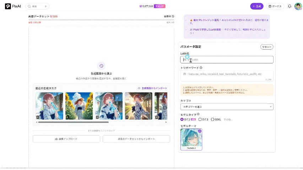The height and width of the screenshot is (170, 303).
Task: Click the リセット reset button
Action: [x=267, y=47]
